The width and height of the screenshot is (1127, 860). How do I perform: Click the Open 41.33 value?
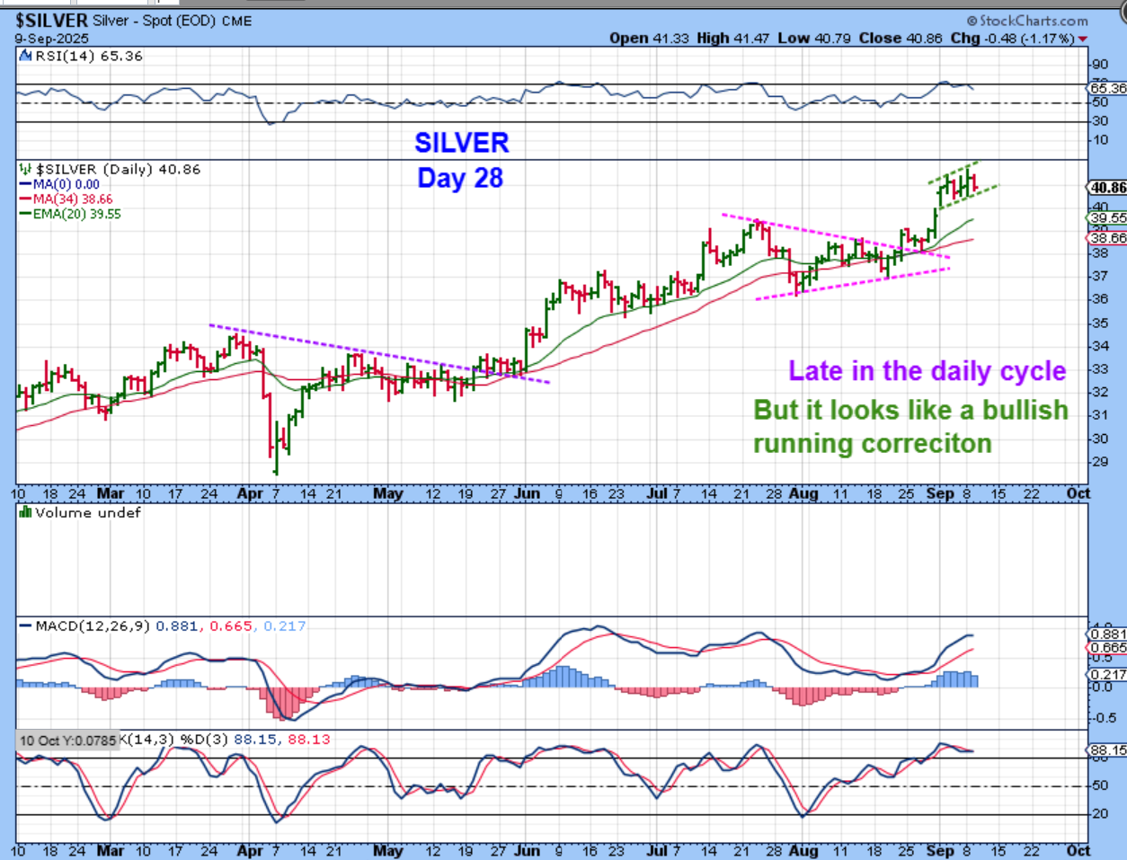[649, 38]
